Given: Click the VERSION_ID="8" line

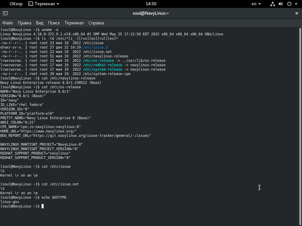Looking at the screenshot, I should coord(15,109).
